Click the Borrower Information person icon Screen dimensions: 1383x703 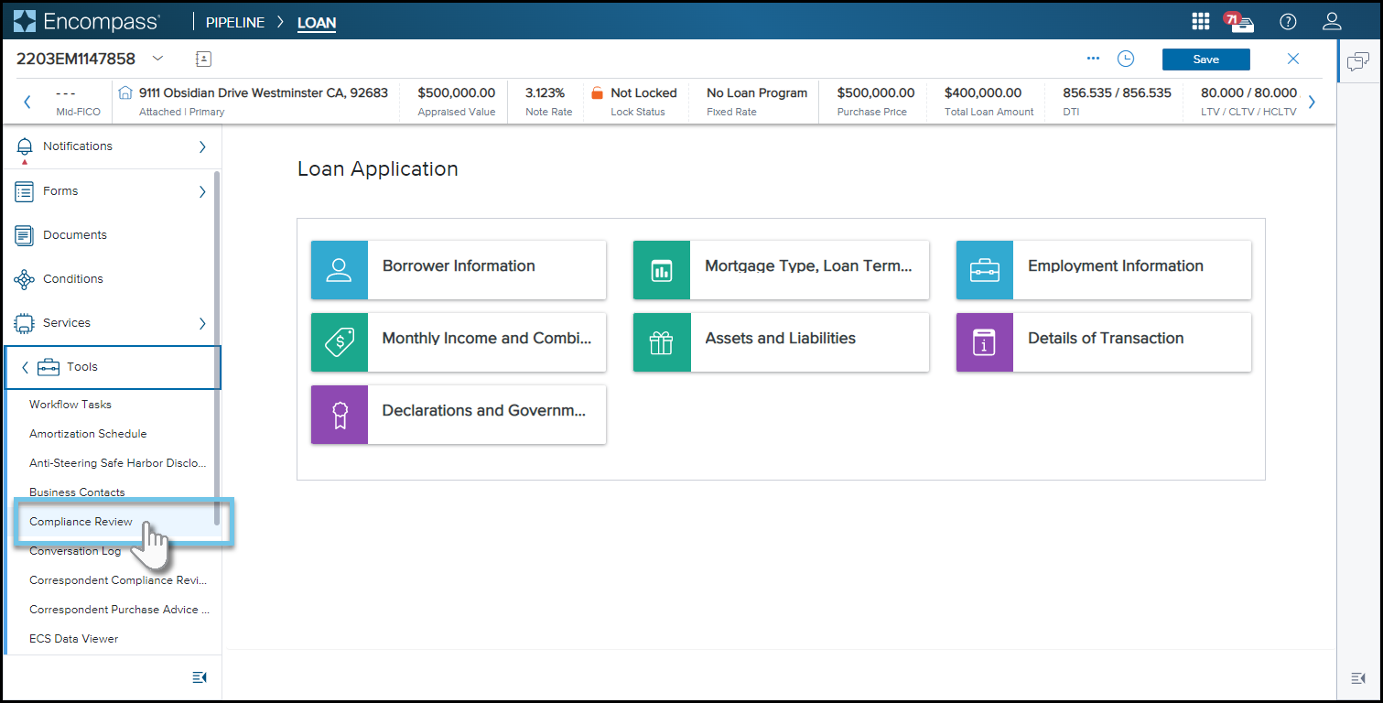340,270
